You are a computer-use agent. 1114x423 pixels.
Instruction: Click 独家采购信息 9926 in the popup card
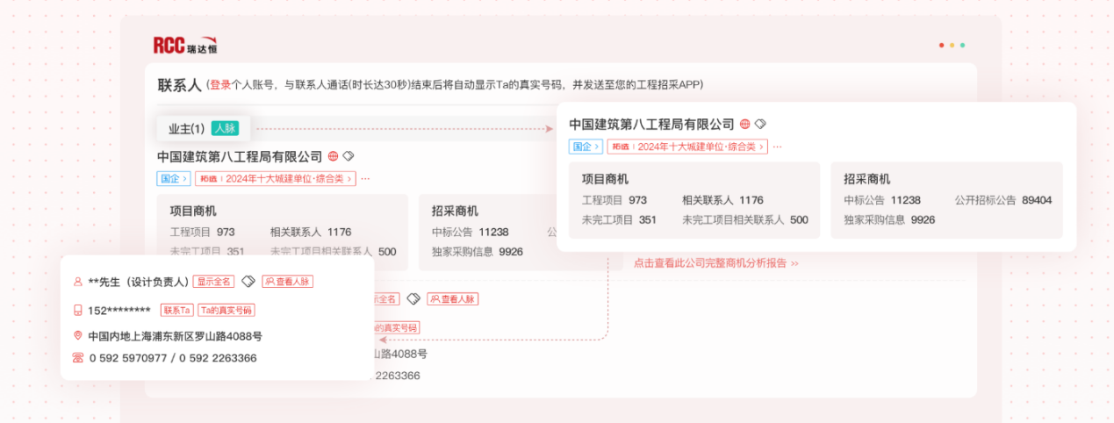(x=889, y=220)
